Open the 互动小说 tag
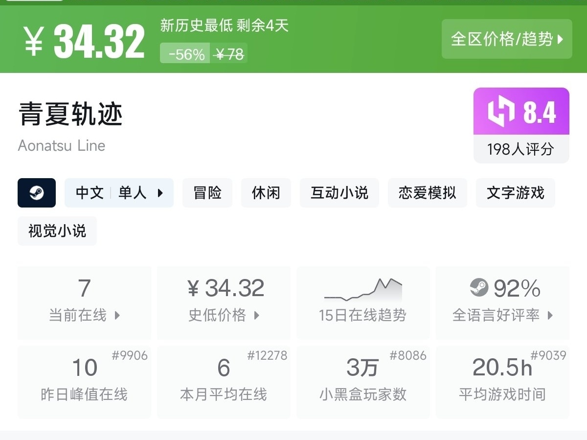 coord(339,193)
